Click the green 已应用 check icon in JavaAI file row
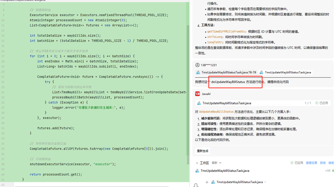Viewport: 335px width, 187px height. click(x=317, y=103)
